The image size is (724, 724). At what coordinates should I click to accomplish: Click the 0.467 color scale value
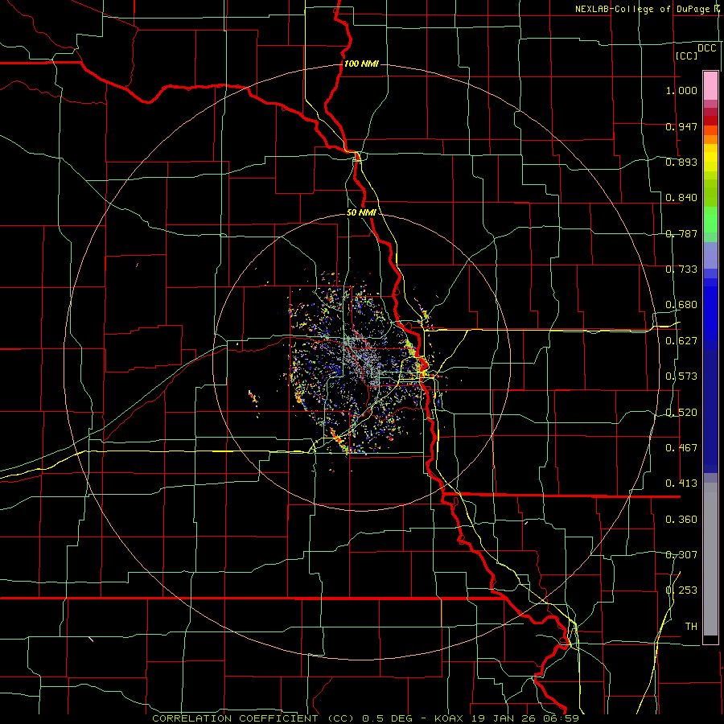[681, 448]
